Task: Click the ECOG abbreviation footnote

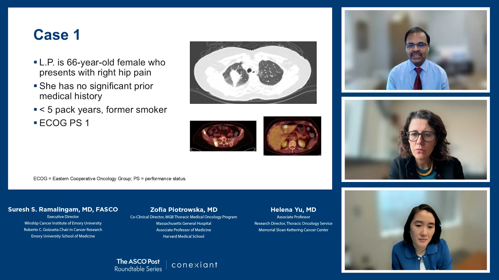Action: pyautogui.click(x=110, y=179)
